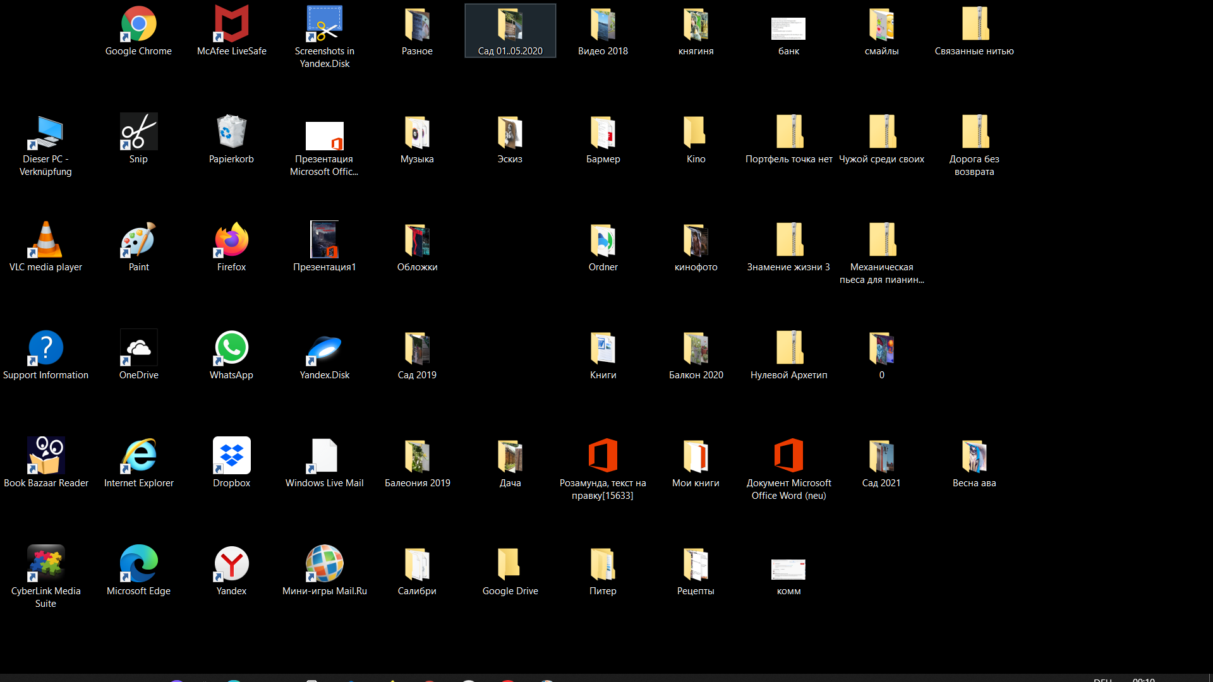Screen dimensions: 1213x682
Task: Select the Paint application icon
Action: (x=138, y=241)
